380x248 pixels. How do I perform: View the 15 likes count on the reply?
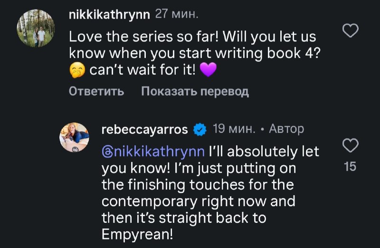point(350,167)
